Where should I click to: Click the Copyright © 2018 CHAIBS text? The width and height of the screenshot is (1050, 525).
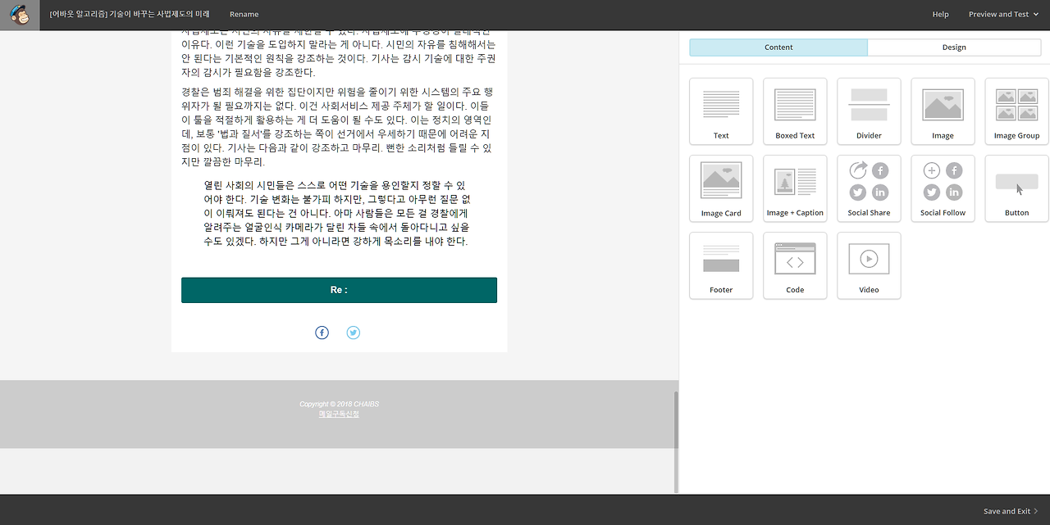coord(339,404)
